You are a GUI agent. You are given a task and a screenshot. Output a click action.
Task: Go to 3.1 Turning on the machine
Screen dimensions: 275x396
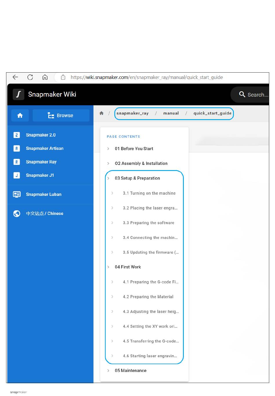(x=149, y=193)
